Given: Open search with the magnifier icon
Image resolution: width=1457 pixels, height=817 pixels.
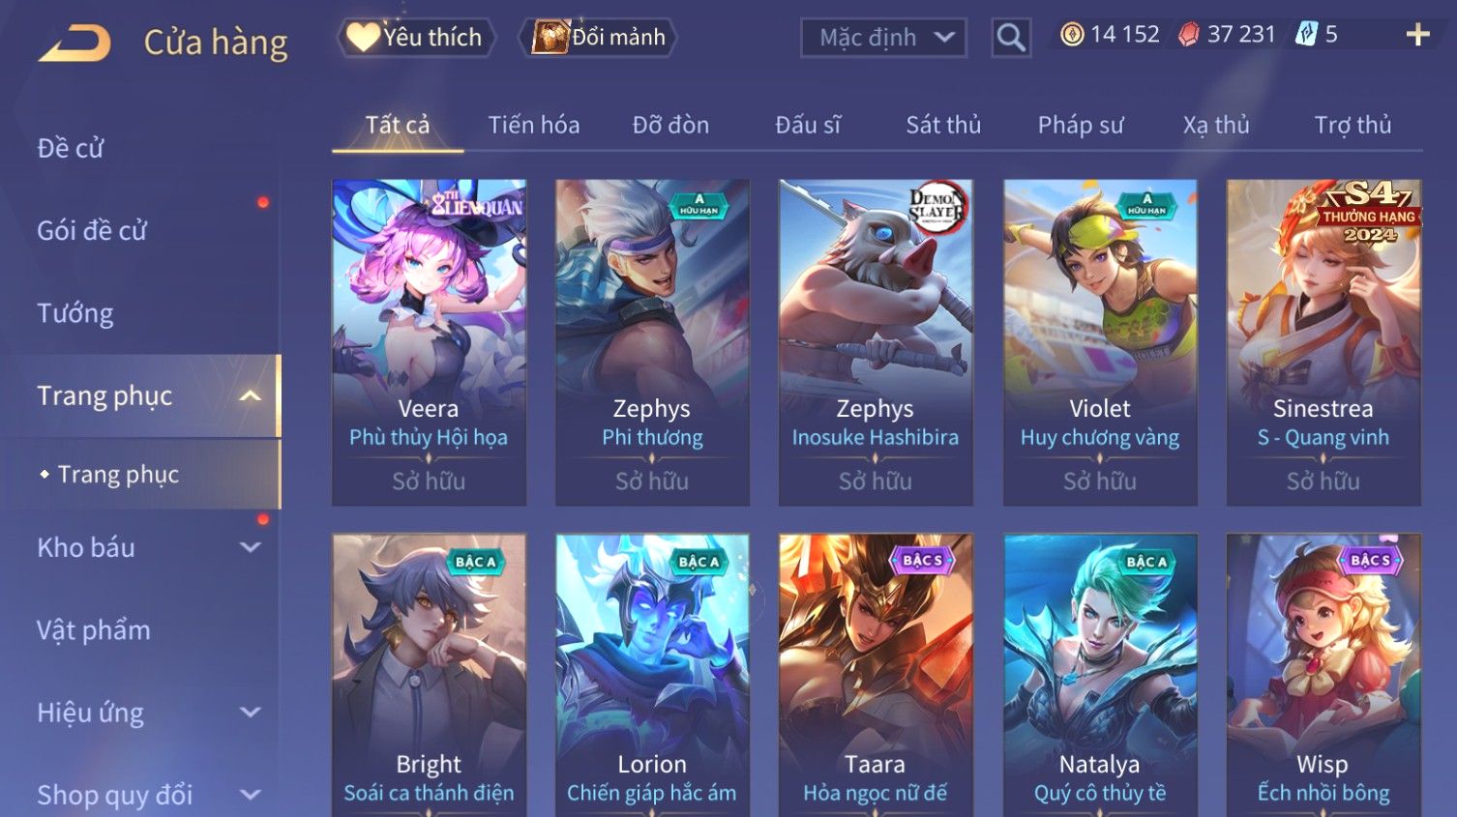Looking at the screenshot, I should (1011, 38).
